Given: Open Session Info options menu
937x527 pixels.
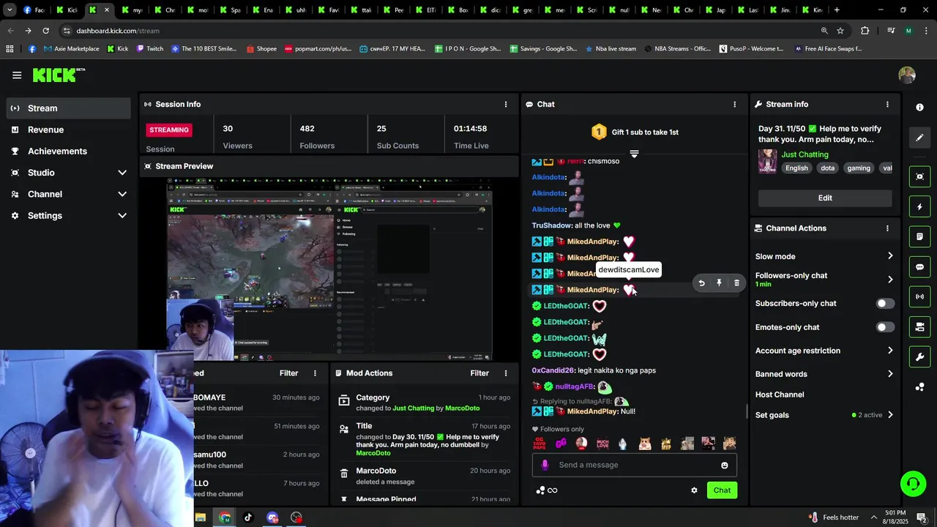Looking at the screenshot, I should coord(505,104).
